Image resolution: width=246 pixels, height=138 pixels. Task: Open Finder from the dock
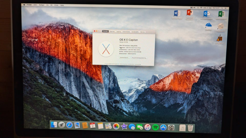pyautogui.click(x=54, y=125)
